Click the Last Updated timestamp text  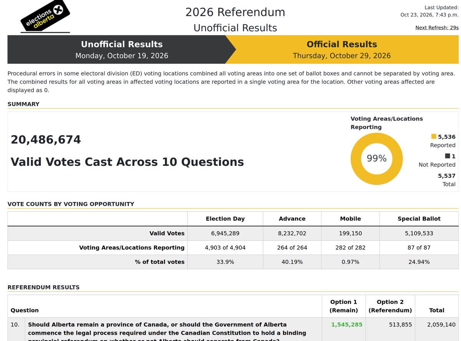coord(429,11)
